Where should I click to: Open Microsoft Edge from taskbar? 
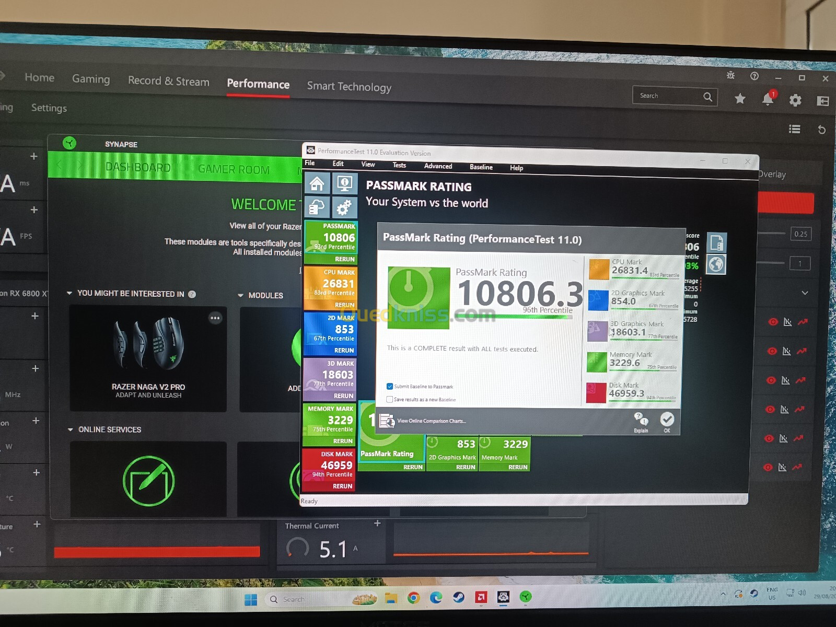coord(436,597)
